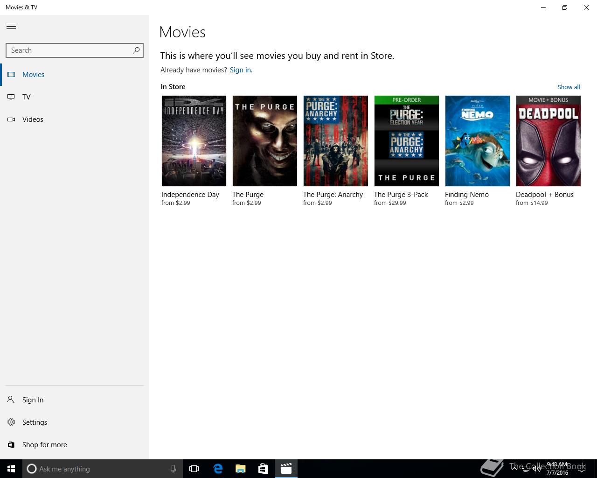This screenshot has width=597, height=478.
Task: Click Cortana Ask me anything box
Action: point(102,469)
